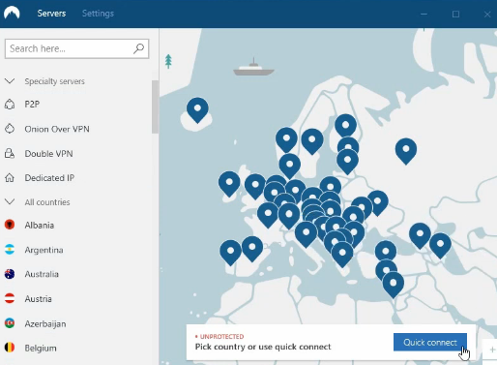The image size is (497, 365).
Task: Click the Dedicated IP house icon
Action: (10, 178)
